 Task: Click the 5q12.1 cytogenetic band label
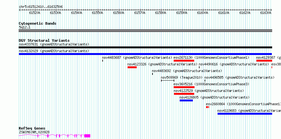25,27
